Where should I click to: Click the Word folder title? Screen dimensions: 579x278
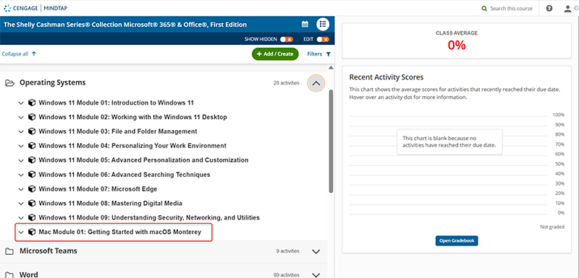[x=29, y=274]
